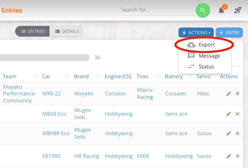
Task: Click the green search button
Action: click(203, 10)
